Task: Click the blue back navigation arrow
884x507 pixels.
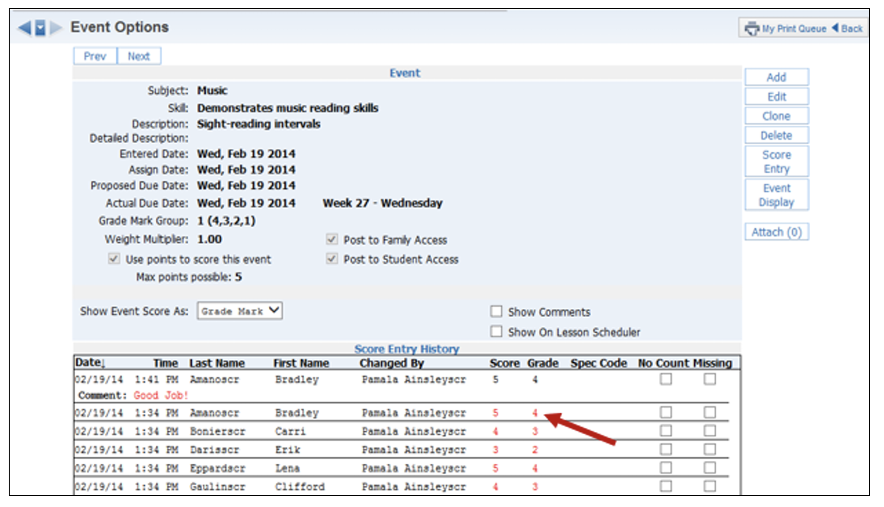Action: (24, 28)
